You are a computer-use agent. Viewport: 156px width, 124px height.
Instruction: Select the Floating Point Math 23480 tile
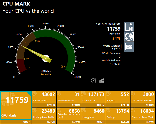tap(44, 114)
